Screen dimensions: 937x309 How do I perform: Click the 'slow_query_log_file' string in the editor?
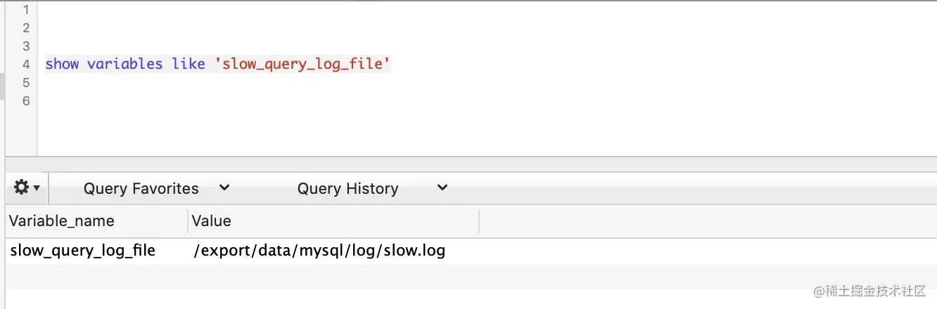tap(302, 64)
